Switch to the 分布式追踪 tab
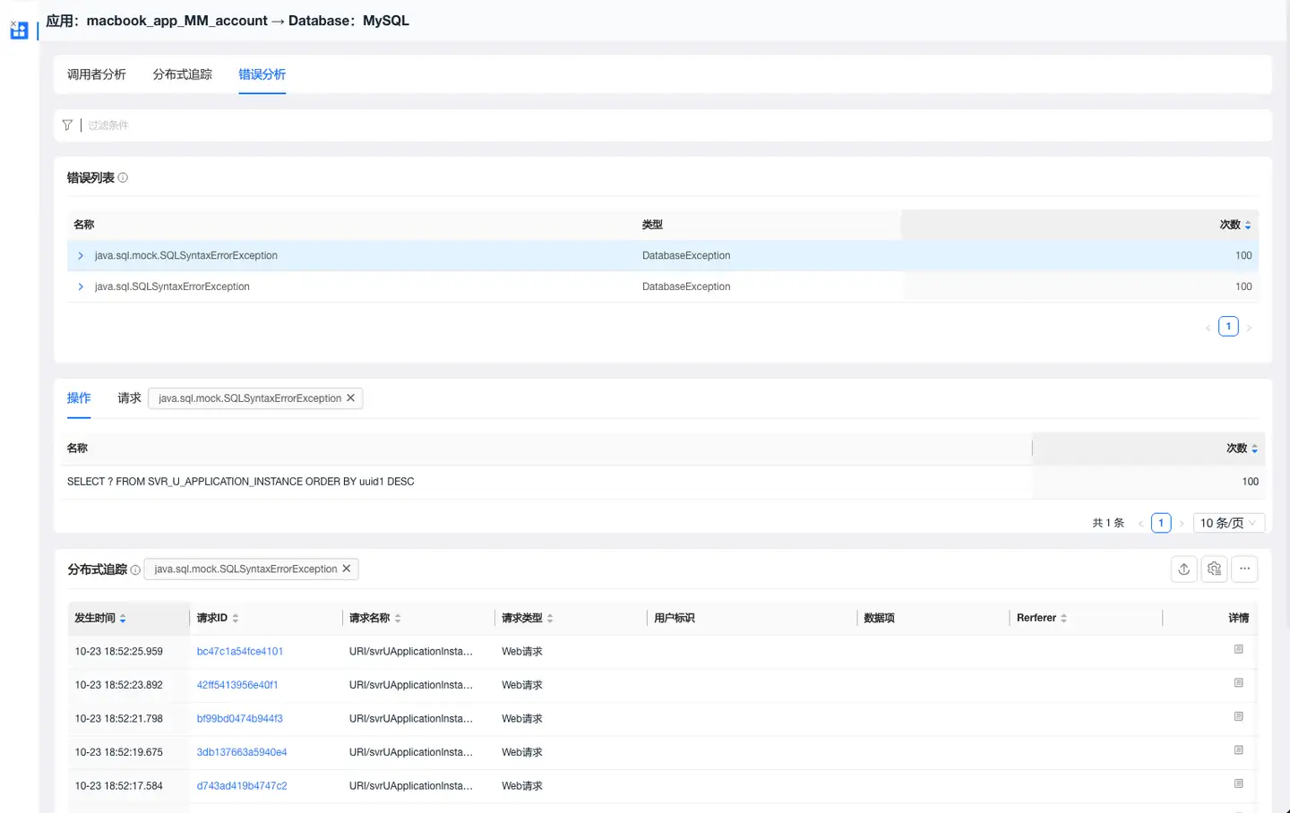Viewport: 1290px width, 813px height. 182,74
